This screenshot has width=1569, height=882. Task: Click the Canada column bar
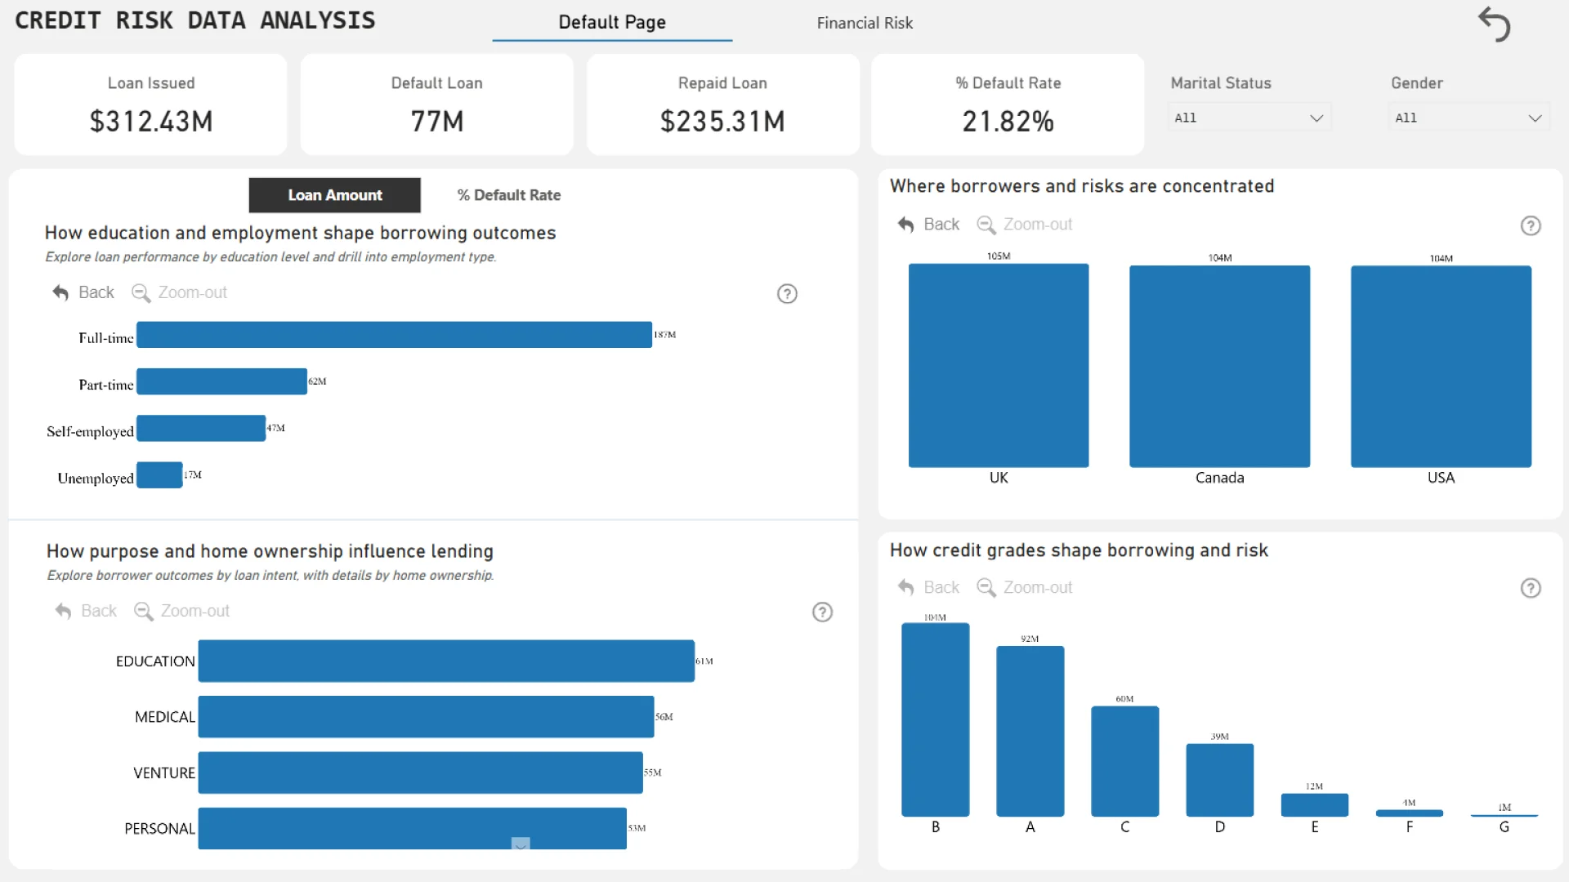click(x=1219, y=366)
